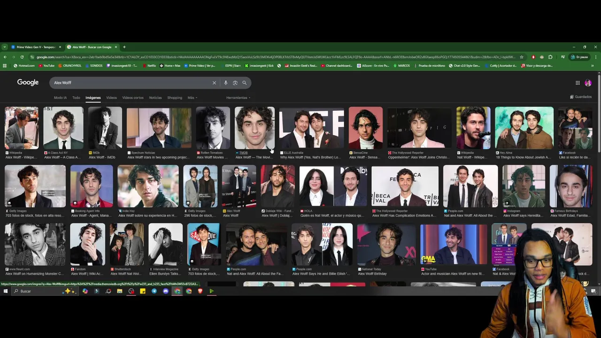Open the YouTube bookmark
Viewport: 601px width, 338px height.
point(46,66)
